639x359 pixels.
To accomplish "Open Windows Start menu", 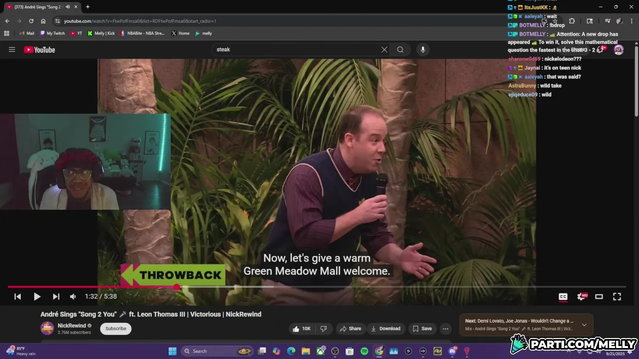I will point(172,351).
